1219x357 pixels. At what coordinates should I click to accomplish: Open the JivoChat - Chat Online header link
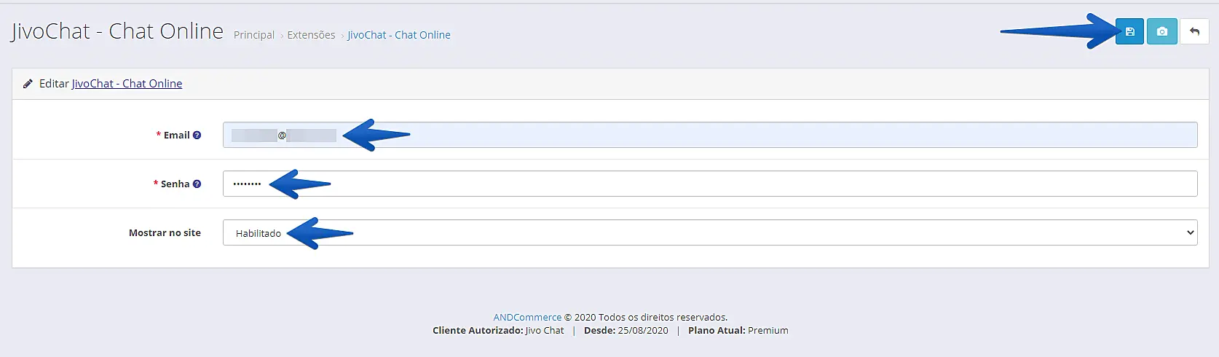tap(127, 84)
